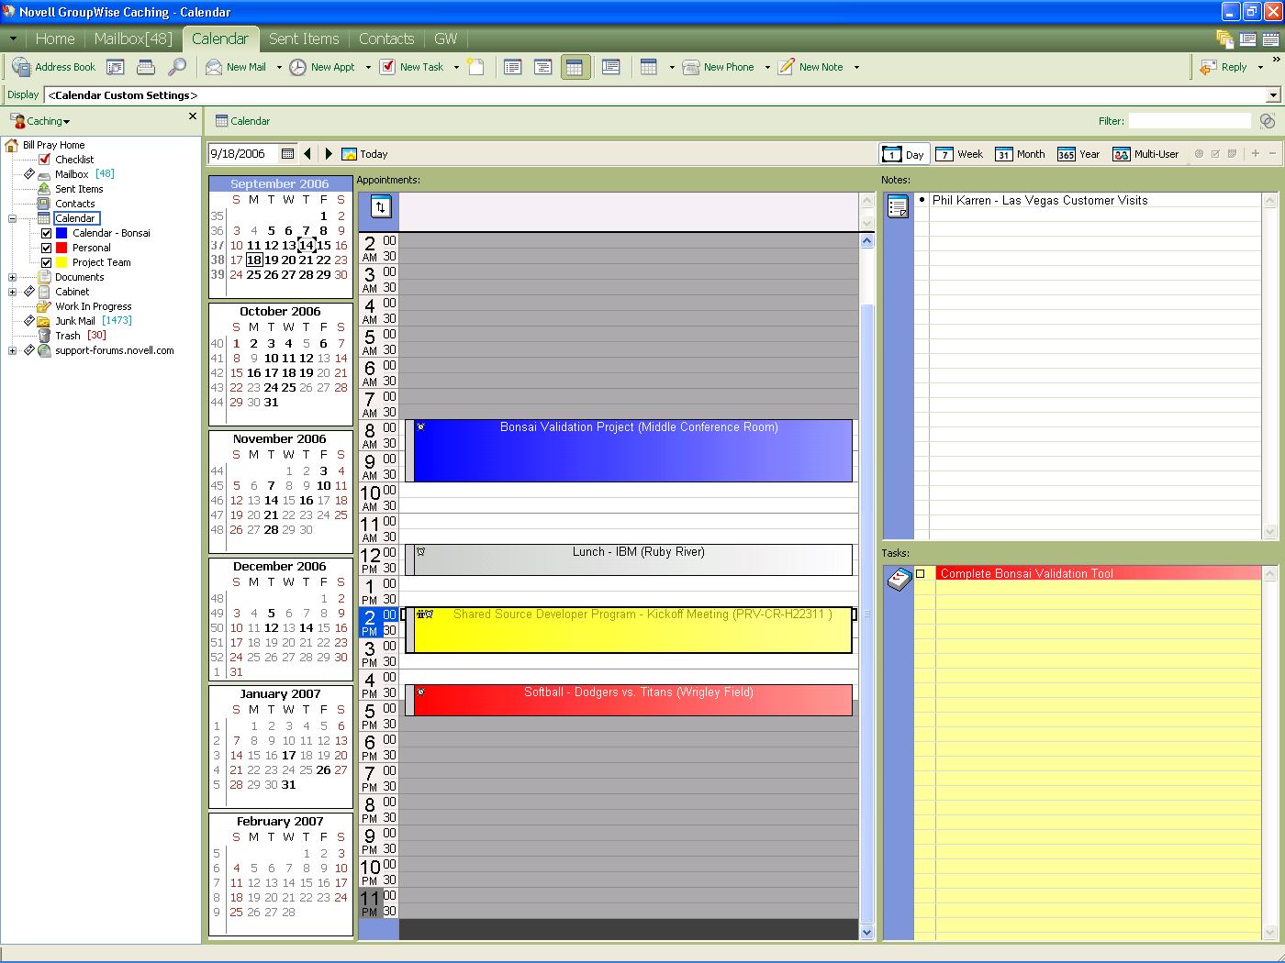Click the blue Calendar - Bonsai color swatch
Screen dimensions: 1285x963
point(61,233)
